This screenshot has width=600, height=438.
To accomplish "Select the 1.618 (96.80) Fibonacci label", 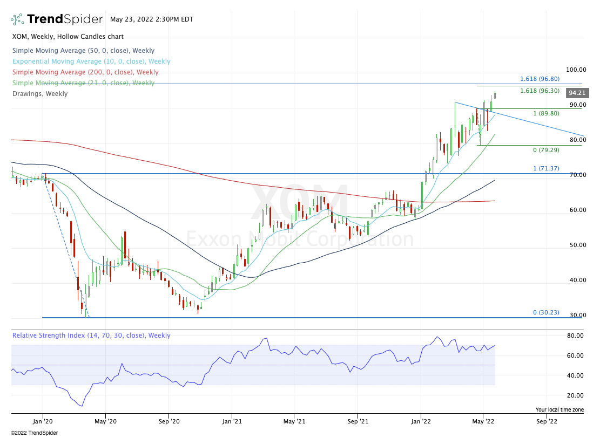I will click(x=540, y=79).
